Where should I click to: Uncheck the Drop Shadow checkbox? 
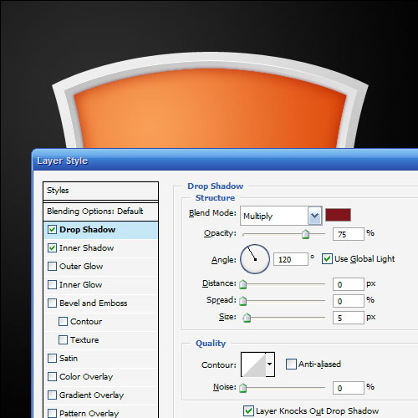click(52, 230)
